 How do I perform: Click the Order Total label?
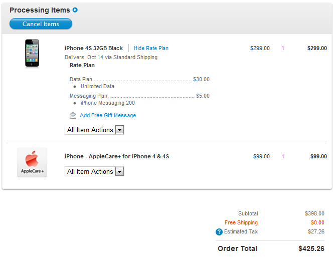(x=237, y=248)
